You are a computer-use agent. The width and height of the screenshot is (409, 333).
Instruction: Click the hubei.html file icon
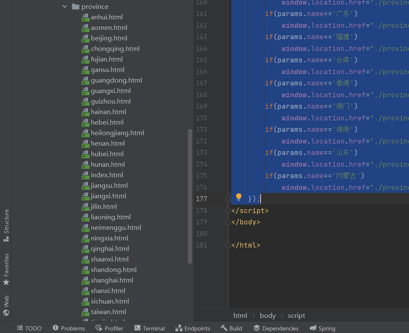(x=85, y=154)
